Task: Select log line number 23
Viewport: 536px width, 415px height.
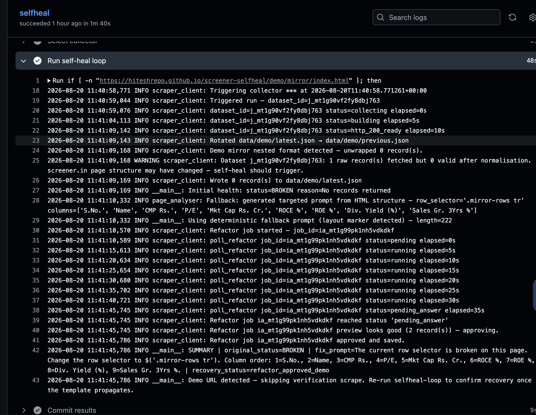Action: [x=36, y=141]
